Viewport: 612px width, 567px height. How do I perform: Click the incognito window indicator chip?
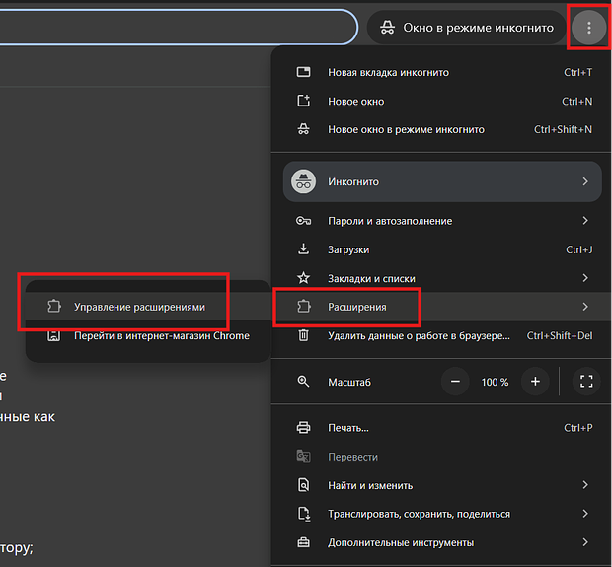click(467, 28)
